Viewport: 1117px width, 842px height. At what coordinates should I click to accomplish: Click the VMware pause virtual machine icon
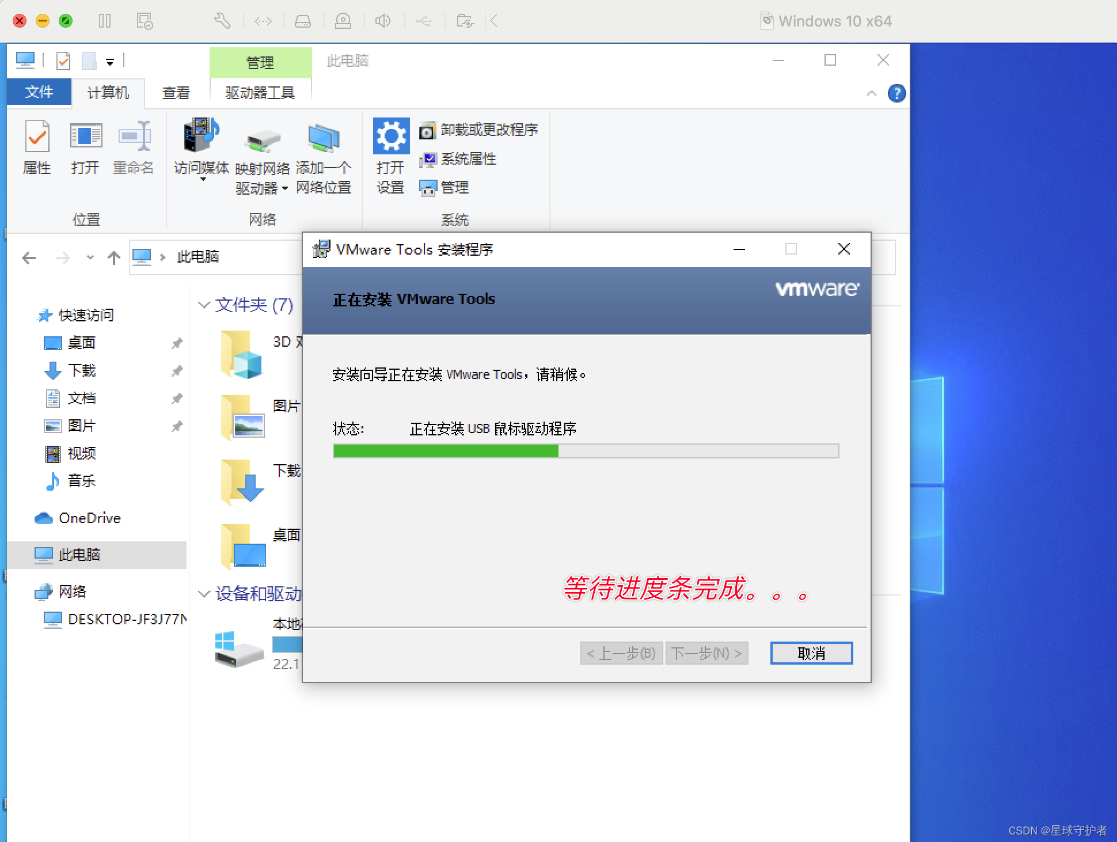click(x=105, y=21)
